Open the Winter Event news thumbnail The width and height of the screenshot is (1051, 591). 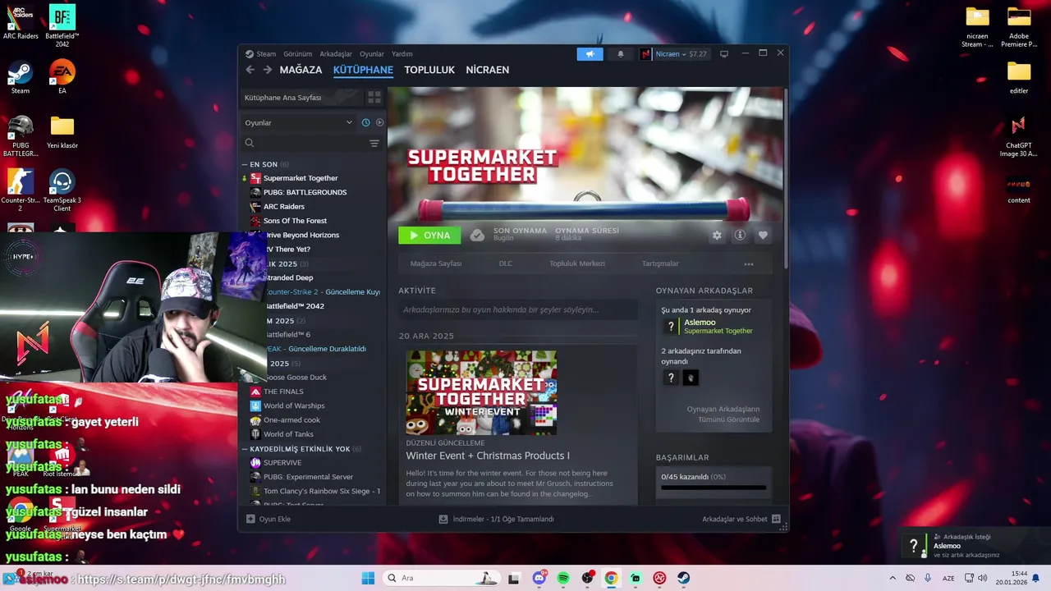[x=481, y=392]
